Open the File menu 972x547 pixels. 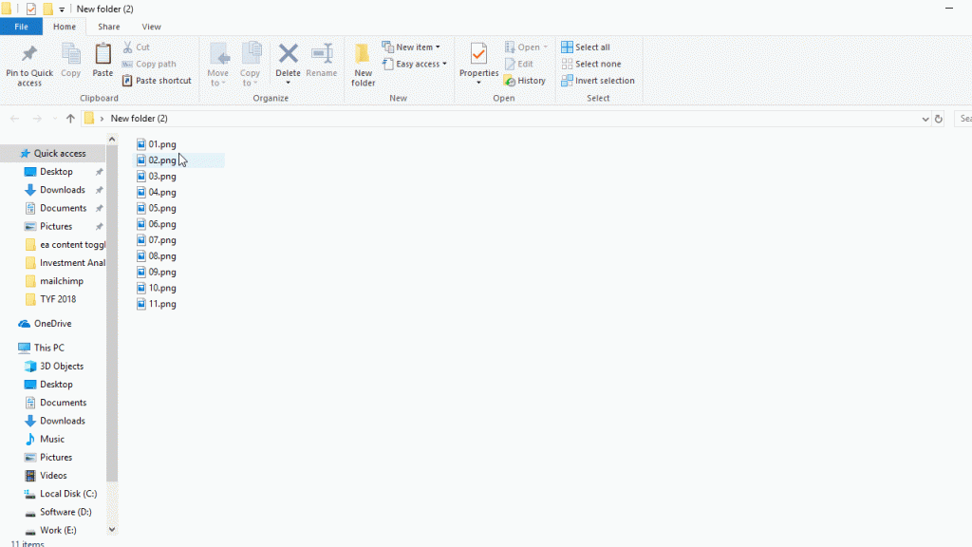tap(21, 27)
